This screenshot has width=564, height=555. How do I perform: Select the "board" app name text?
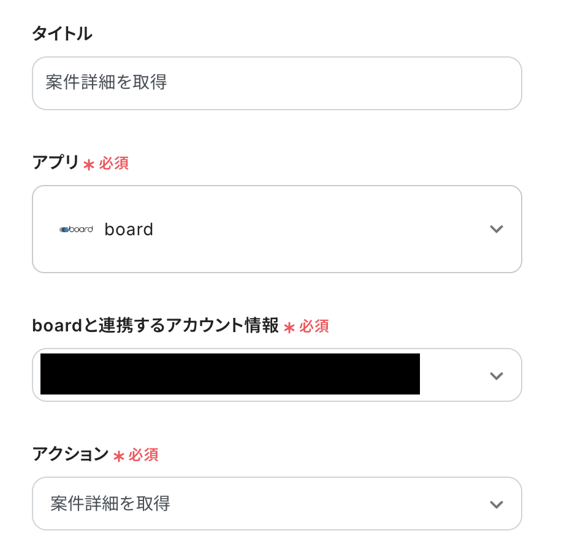click(x=129, y=229)
